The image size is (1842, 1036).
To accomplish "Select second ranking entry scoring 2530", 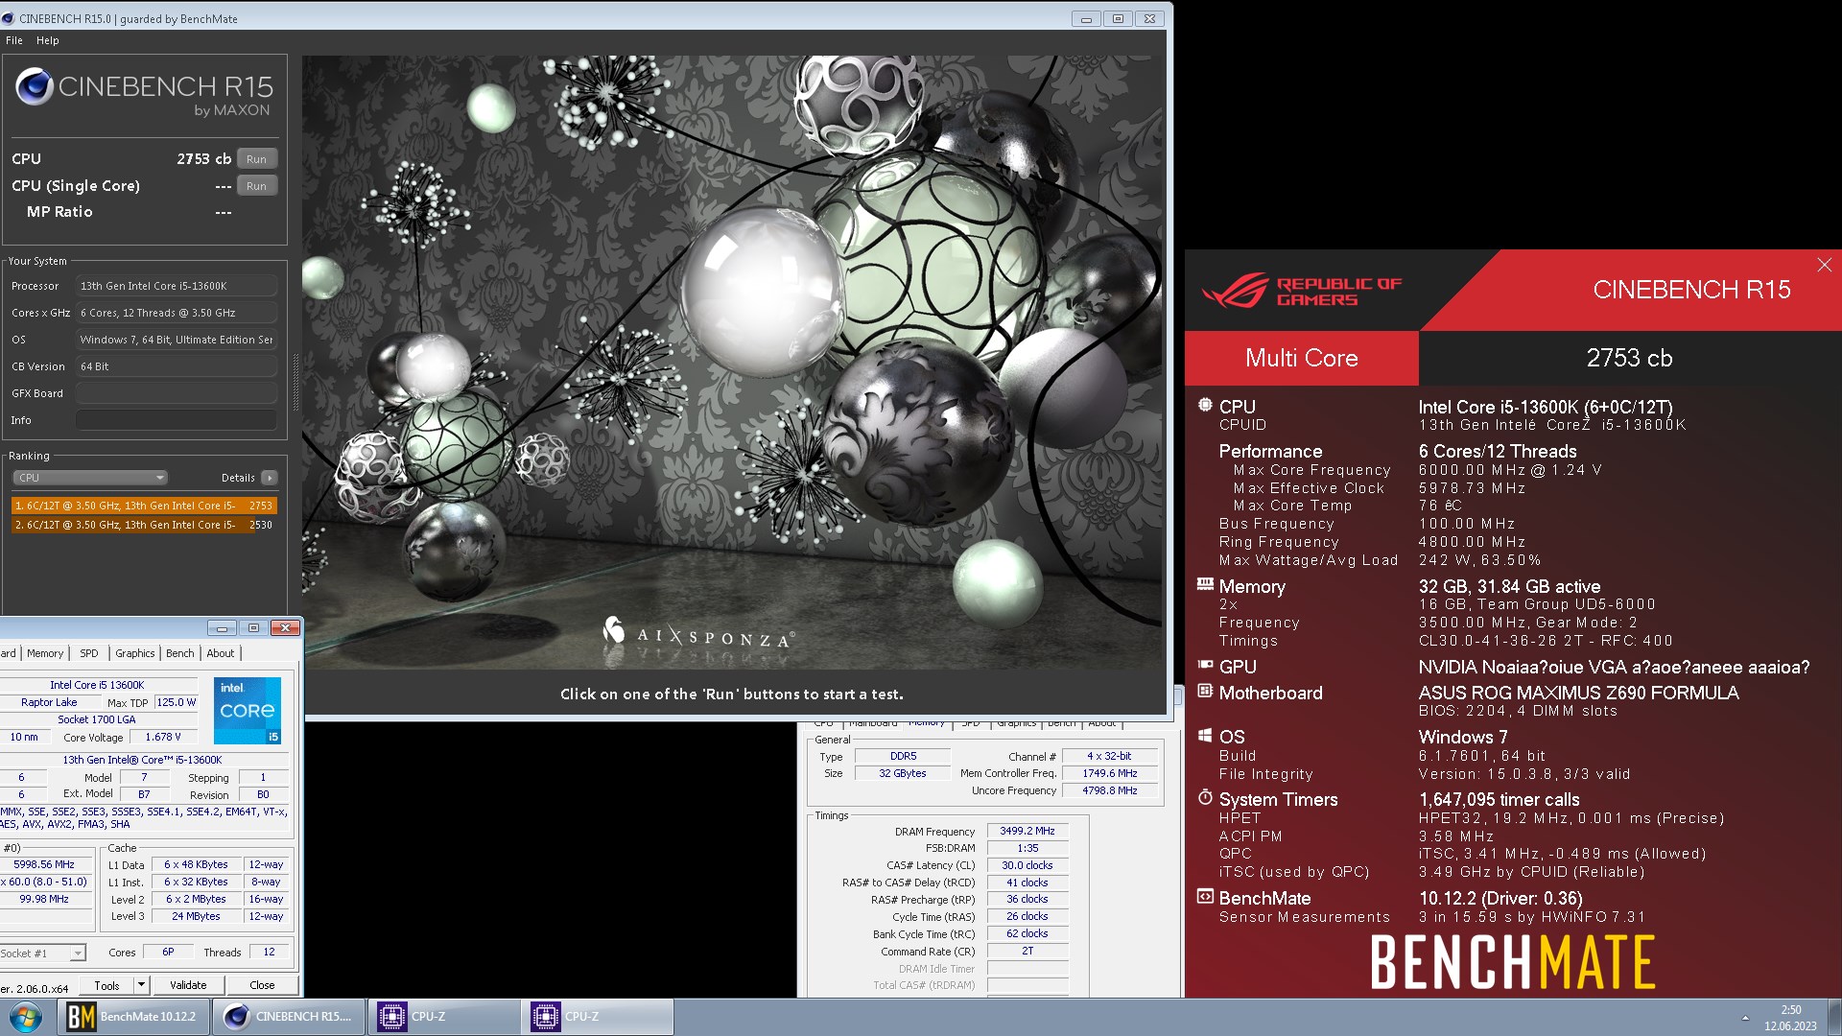I will point(144,525).
